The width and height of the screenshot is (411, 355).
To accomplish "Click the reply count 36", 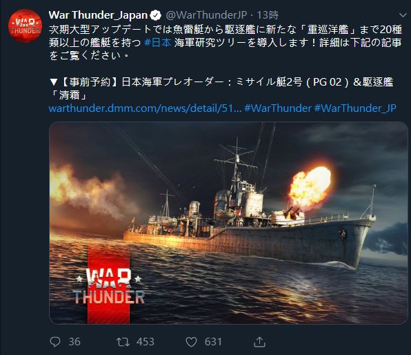I will (74, 342).
